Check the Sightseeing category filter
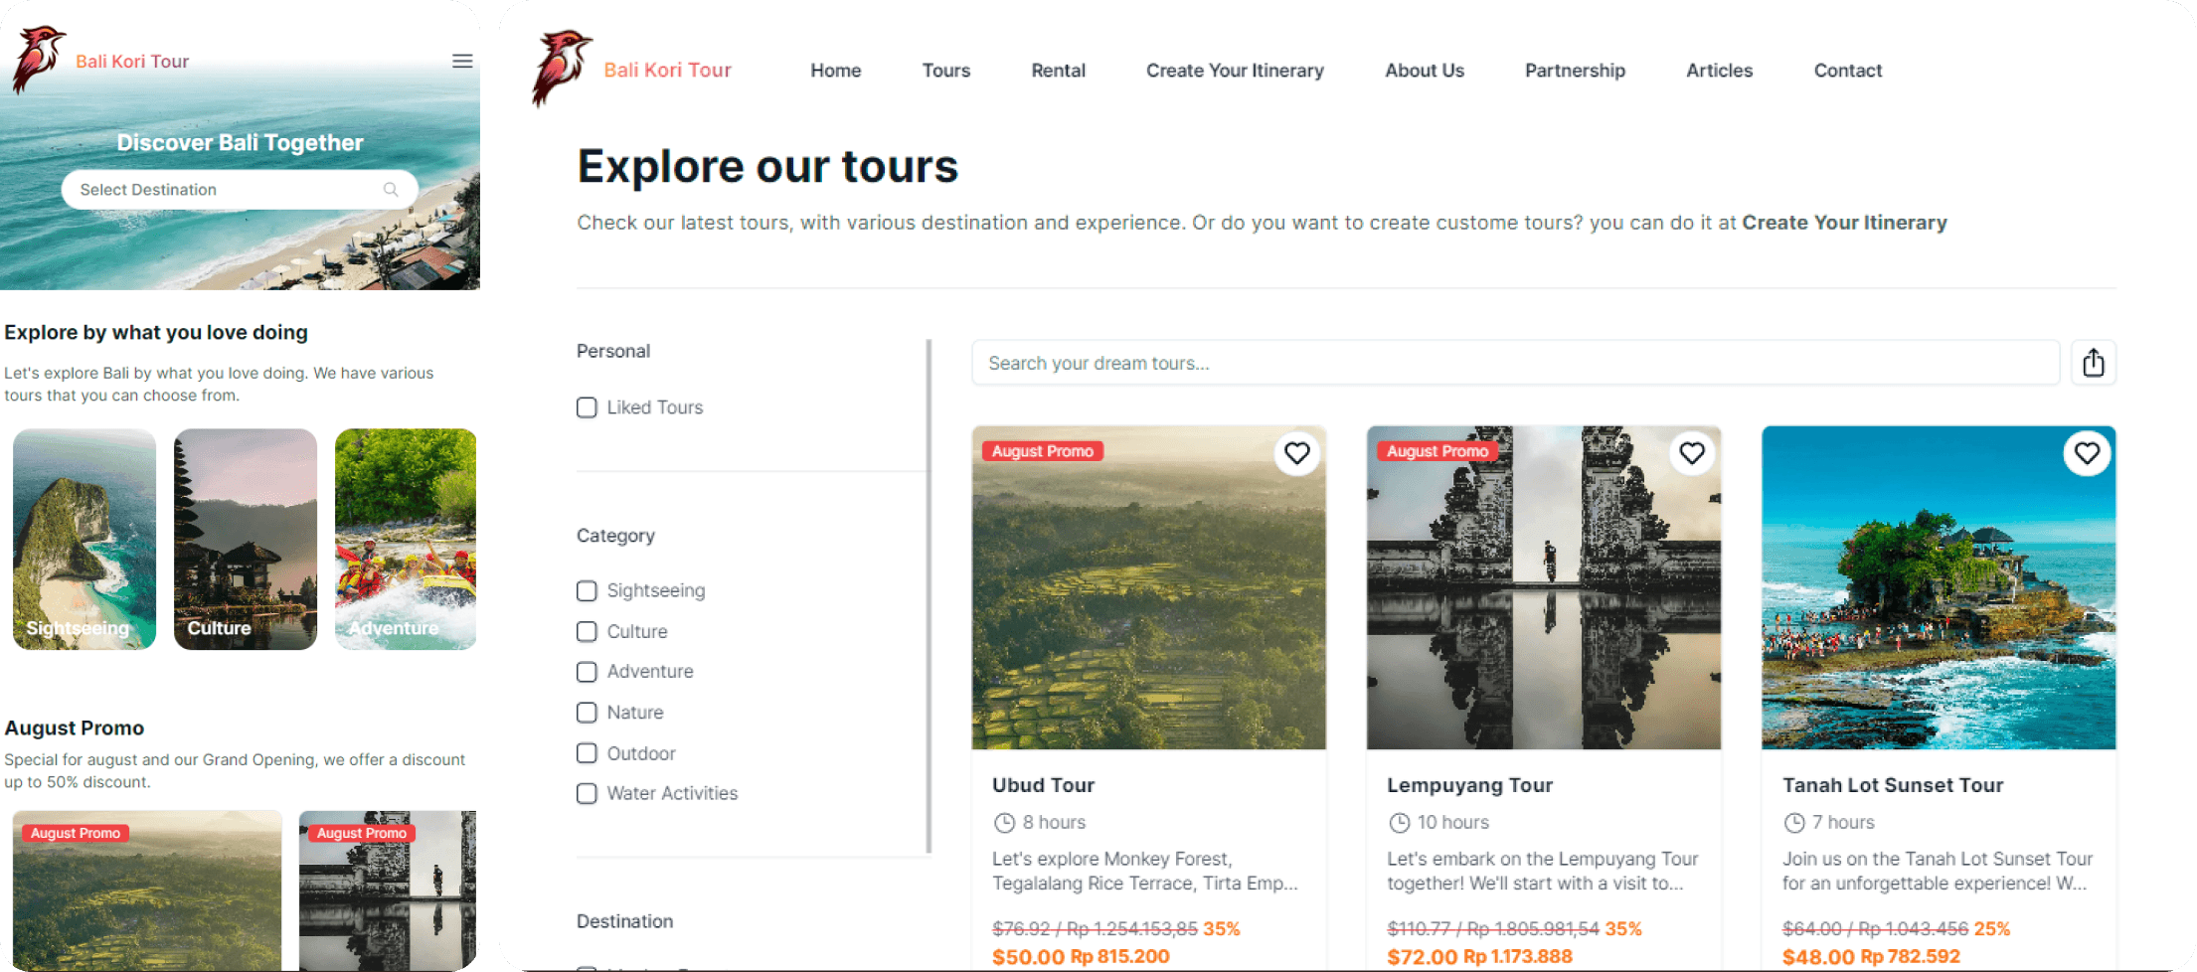Viewport: 2197px width, 972px height. tap(587, 591)
